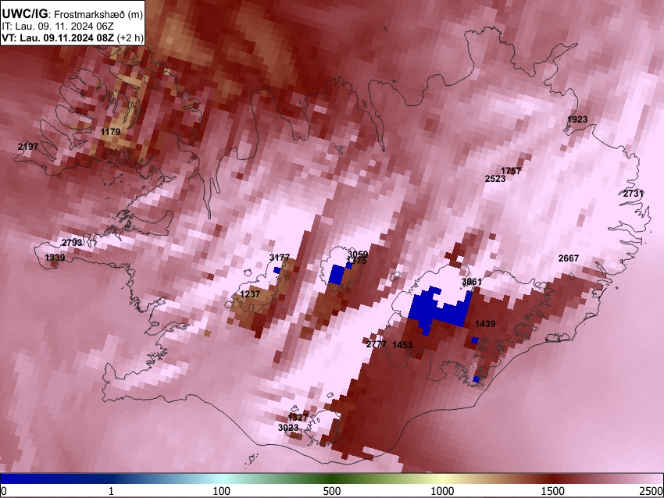This screenshot has width=664, height=498.
Task: Click the map value 3061
Action: click(x=472, y=282)
